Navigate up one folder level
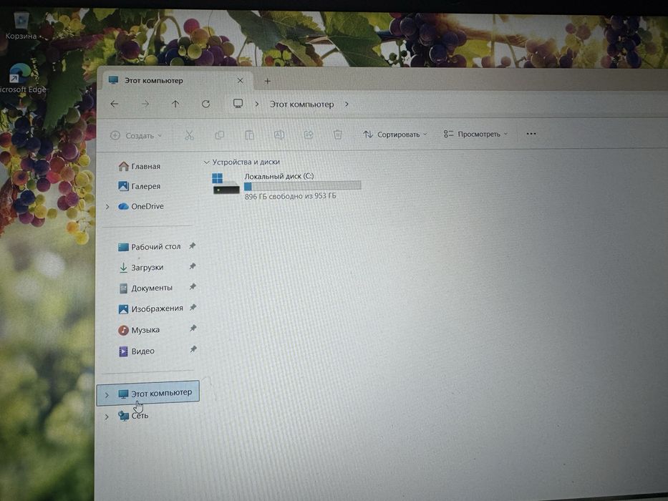Viewport: 668px width, 501px height. [175, 104]
